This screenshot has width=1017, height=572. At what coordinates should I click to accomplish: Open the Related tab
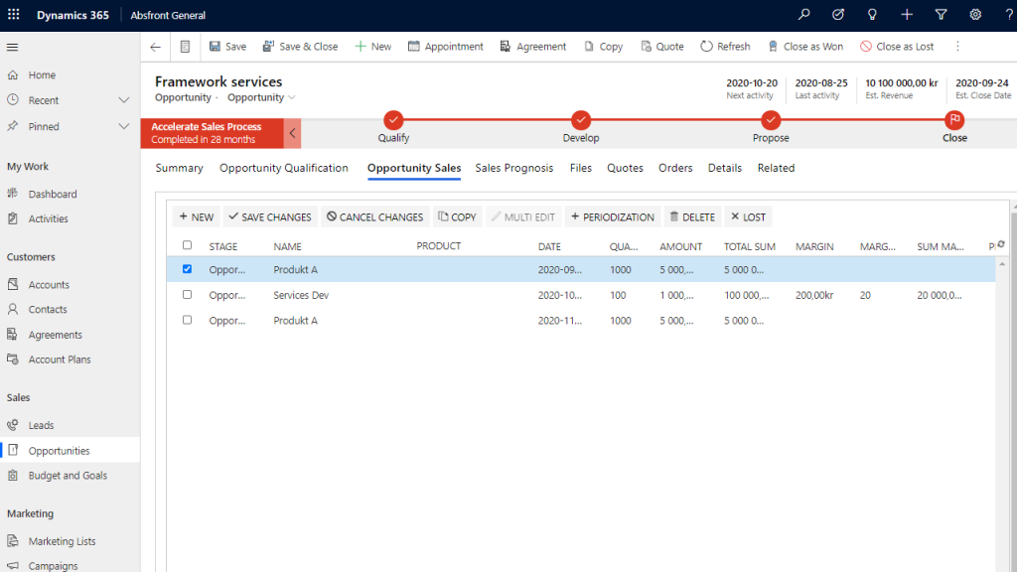[776, 168]
